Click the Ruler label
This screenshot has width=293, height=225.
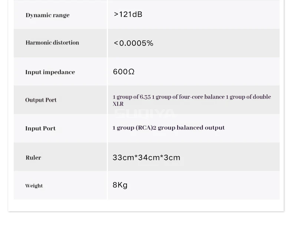[x=33, y=158]
